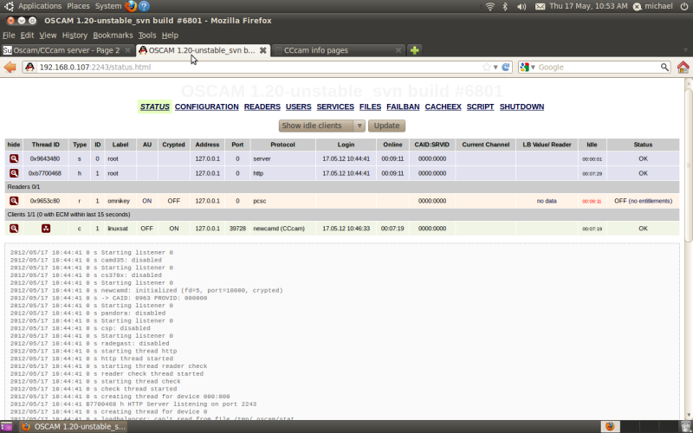Open the Applications menu
This screenshot has height=433, width=693.
tap(40, 6)
